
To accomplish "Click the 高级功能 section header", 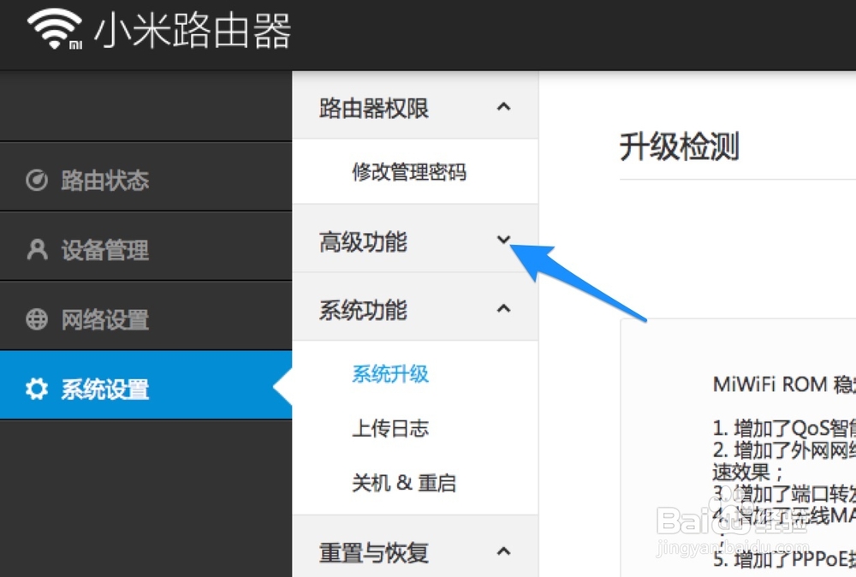I will [x=415, y=239].
